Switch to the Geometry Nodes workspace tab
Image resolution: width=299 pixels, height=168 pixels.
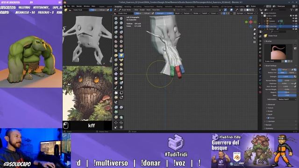pos(203,7)
